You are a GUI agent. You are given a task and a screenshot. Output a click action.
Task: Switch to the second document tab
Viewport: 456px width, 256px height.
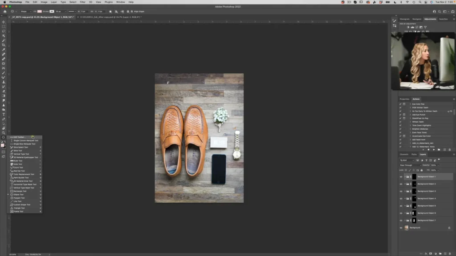[x=111, y=17]
